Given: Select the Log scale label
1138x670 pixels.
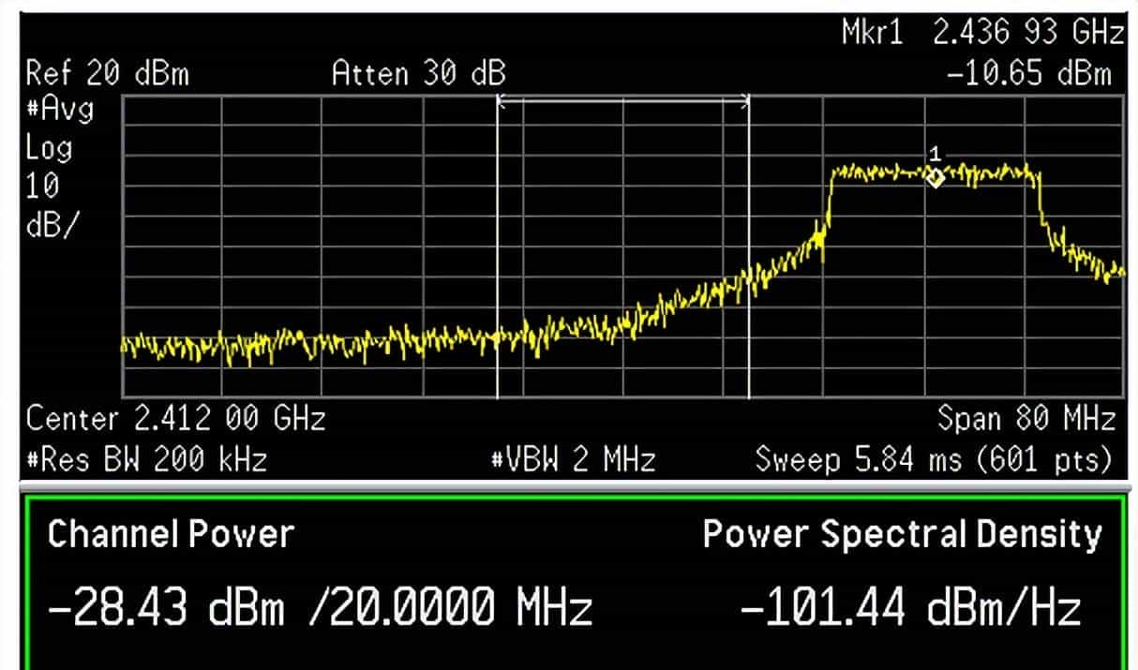Looking at the screenshot, I should 49,149.
